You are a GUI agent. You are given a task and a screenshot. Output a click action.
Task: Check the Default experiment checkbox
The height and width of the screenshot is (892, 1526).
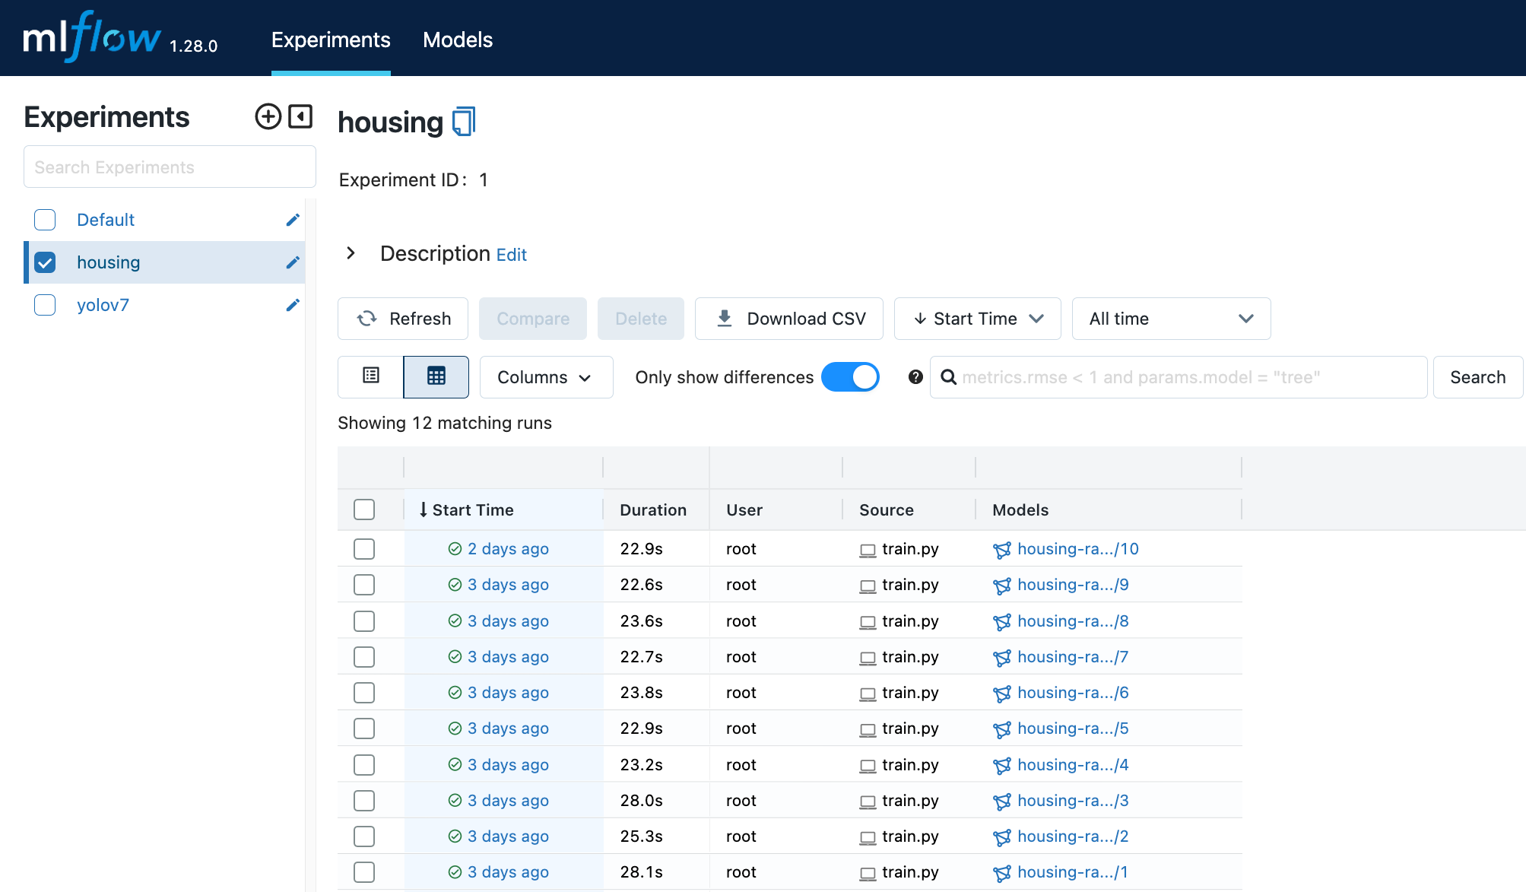point(45,220)
